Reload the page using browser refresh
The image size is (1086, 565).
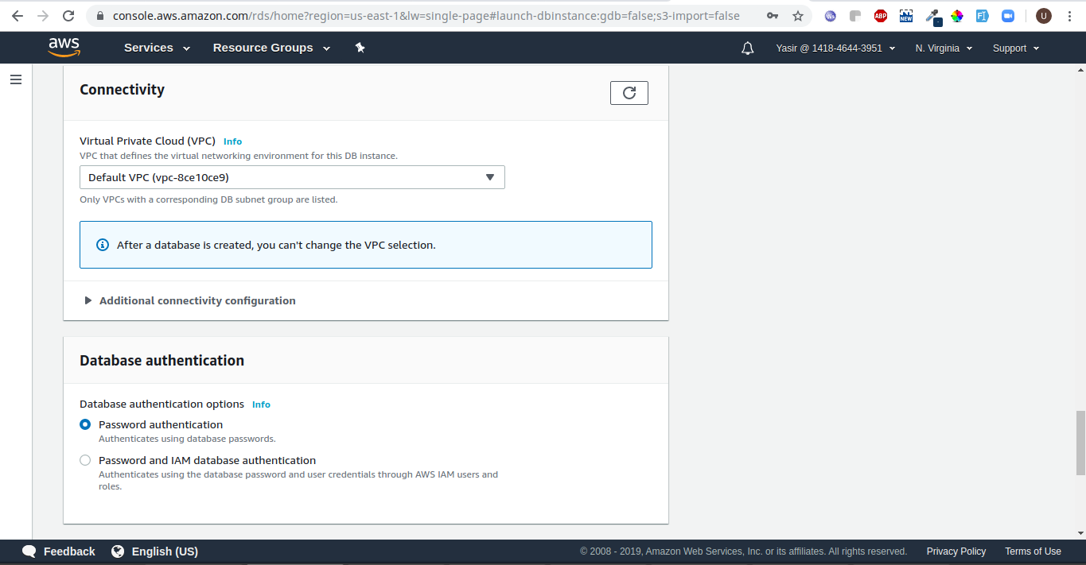pyautogui.click(x=68, y=16)
